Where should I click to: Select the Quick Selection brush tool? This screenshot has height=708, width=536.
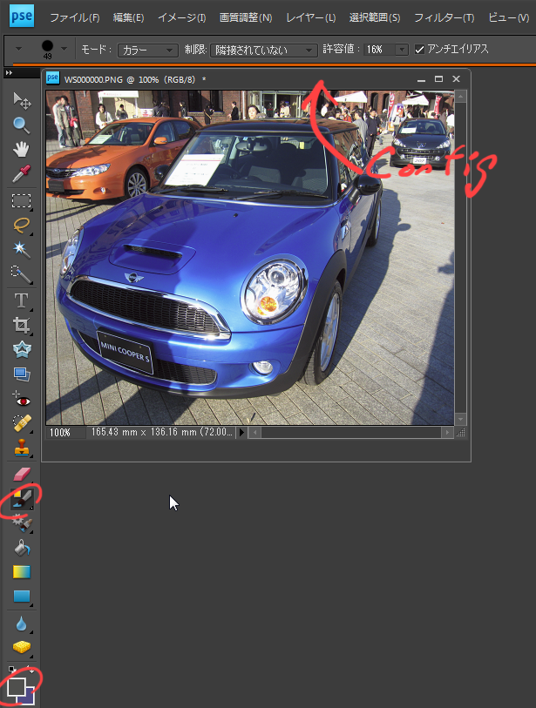[21, 274]
